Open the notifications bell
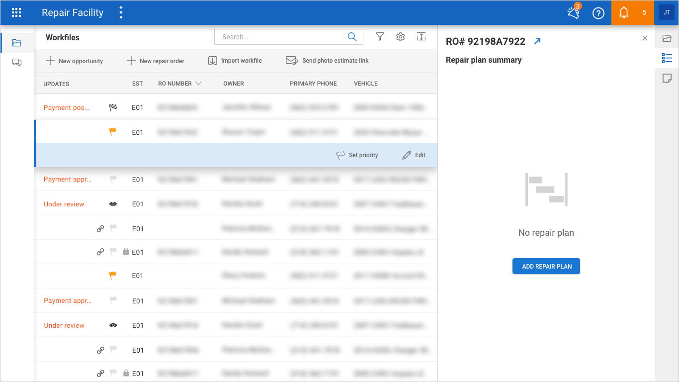679x382 pixels. click(x=624, y=13)
